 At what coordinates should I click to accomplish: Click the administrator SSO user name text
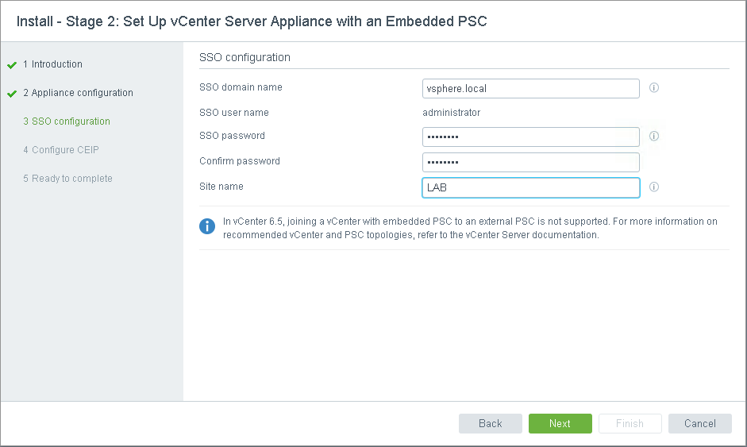coord(451,113)
